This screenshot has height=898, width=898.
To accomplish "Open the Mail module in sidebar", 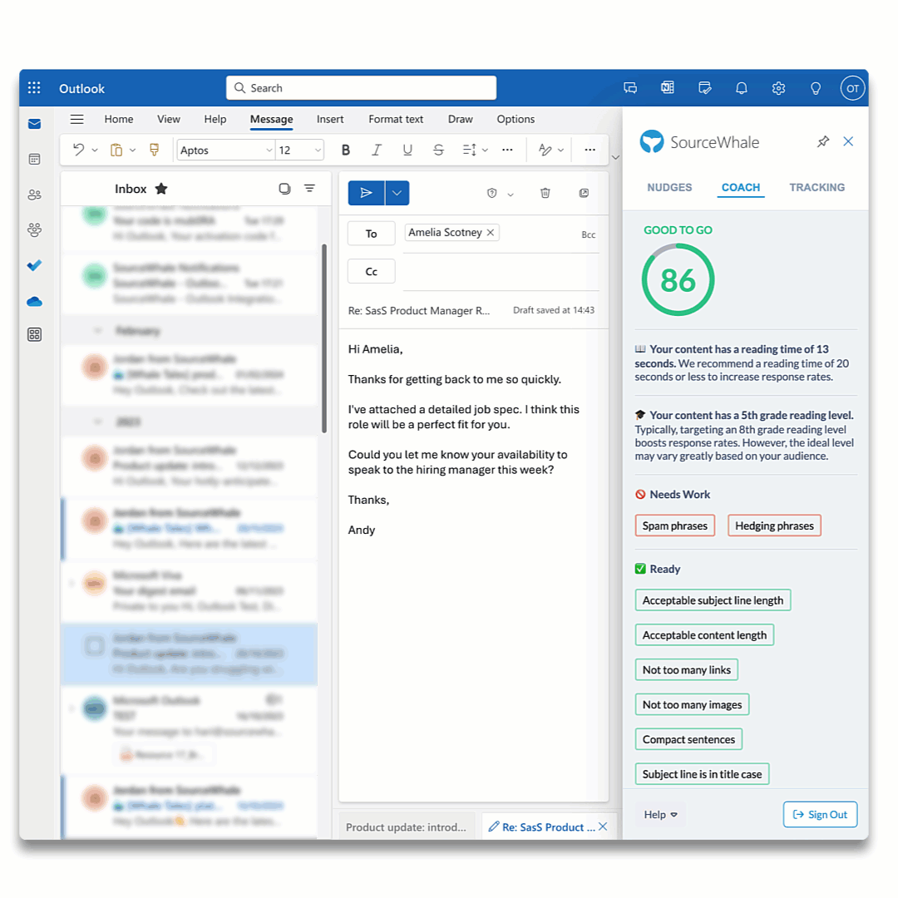I will (x=34, y=124).
